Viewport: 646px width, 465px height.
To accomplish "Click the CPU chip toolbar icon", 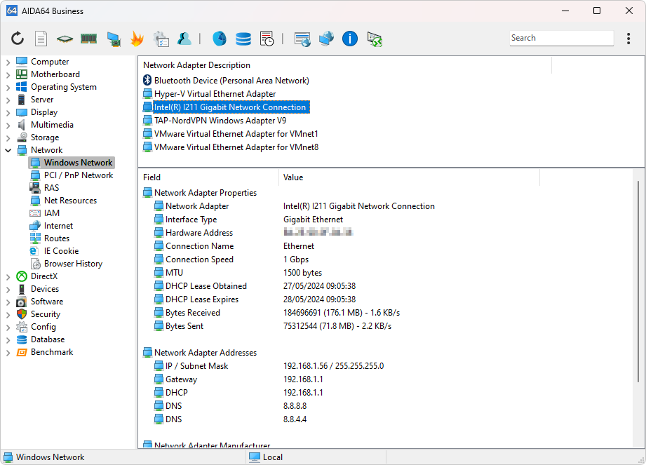I will [x=65, y=39].
